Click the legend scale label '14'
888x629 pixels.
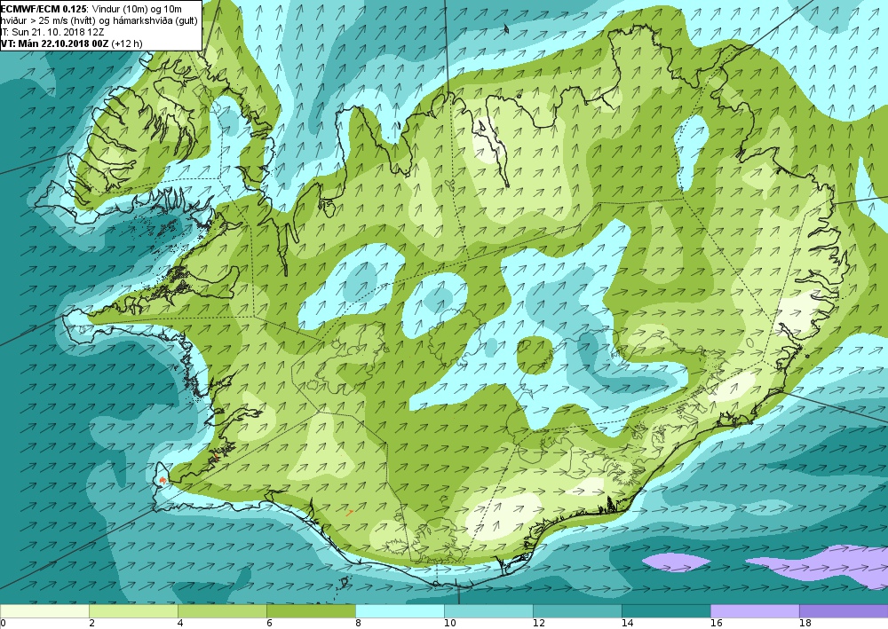coord(628,624)
